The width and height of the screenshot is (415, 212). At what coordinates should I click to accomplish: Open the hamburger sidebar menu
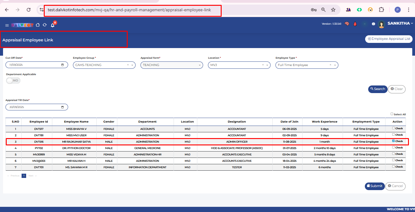(x=7, y=25)
